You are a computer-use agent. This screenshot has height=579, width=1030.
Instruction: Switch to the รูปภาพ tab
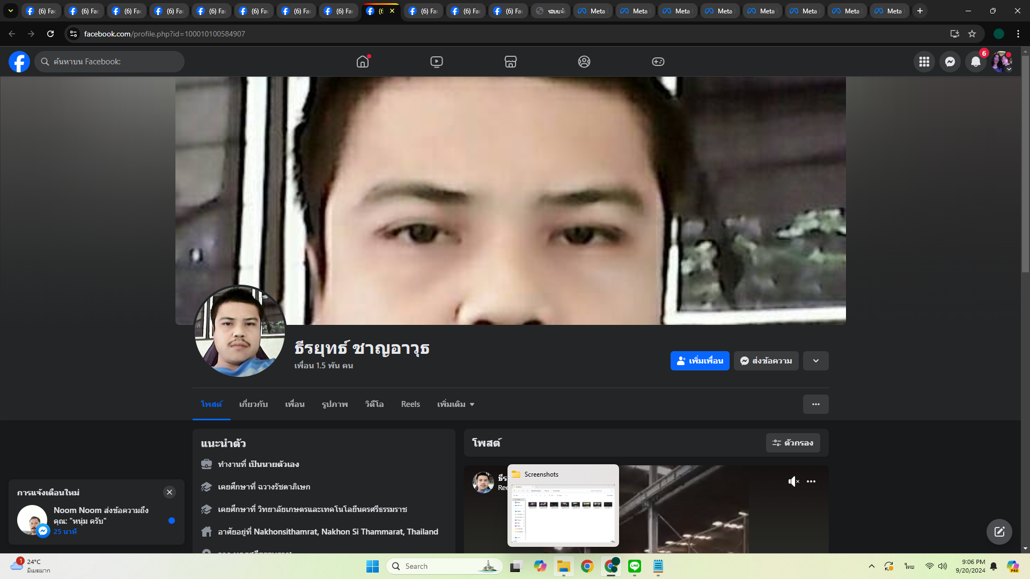[x=334, y=404]
